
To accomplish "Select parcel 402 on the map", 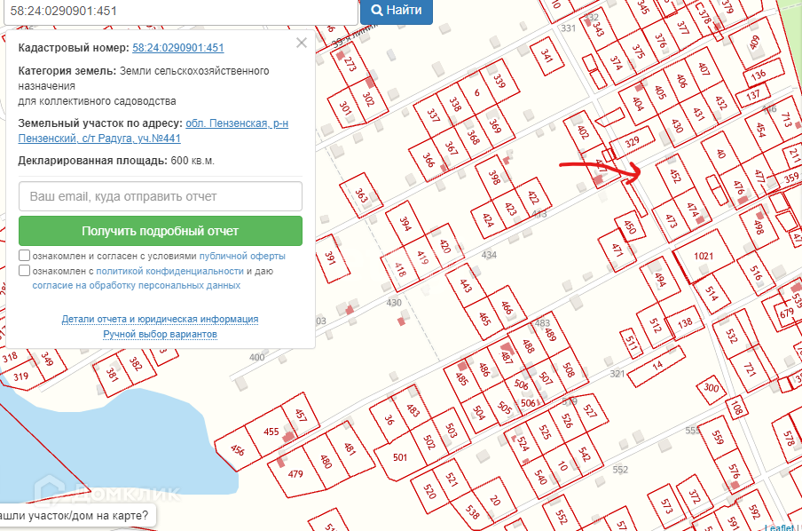I will (583, 131).
